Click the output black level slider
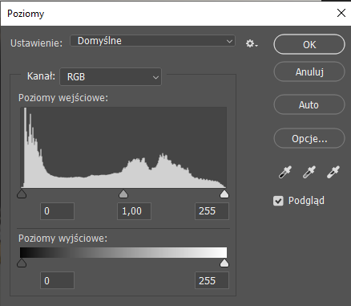The width and height of the screenshot is (351, 306). point(22,263)
